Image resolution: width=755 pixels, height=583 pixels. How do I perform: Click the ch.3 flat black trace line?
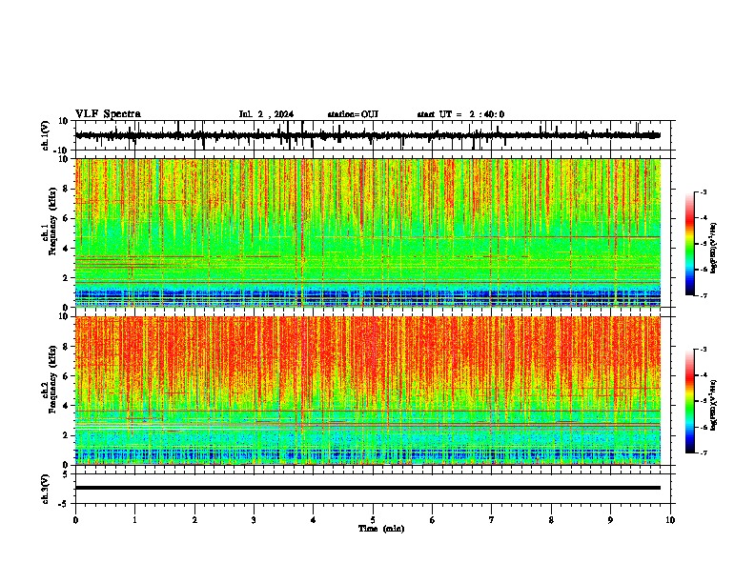pyautogui.click(x=368, y=488)
